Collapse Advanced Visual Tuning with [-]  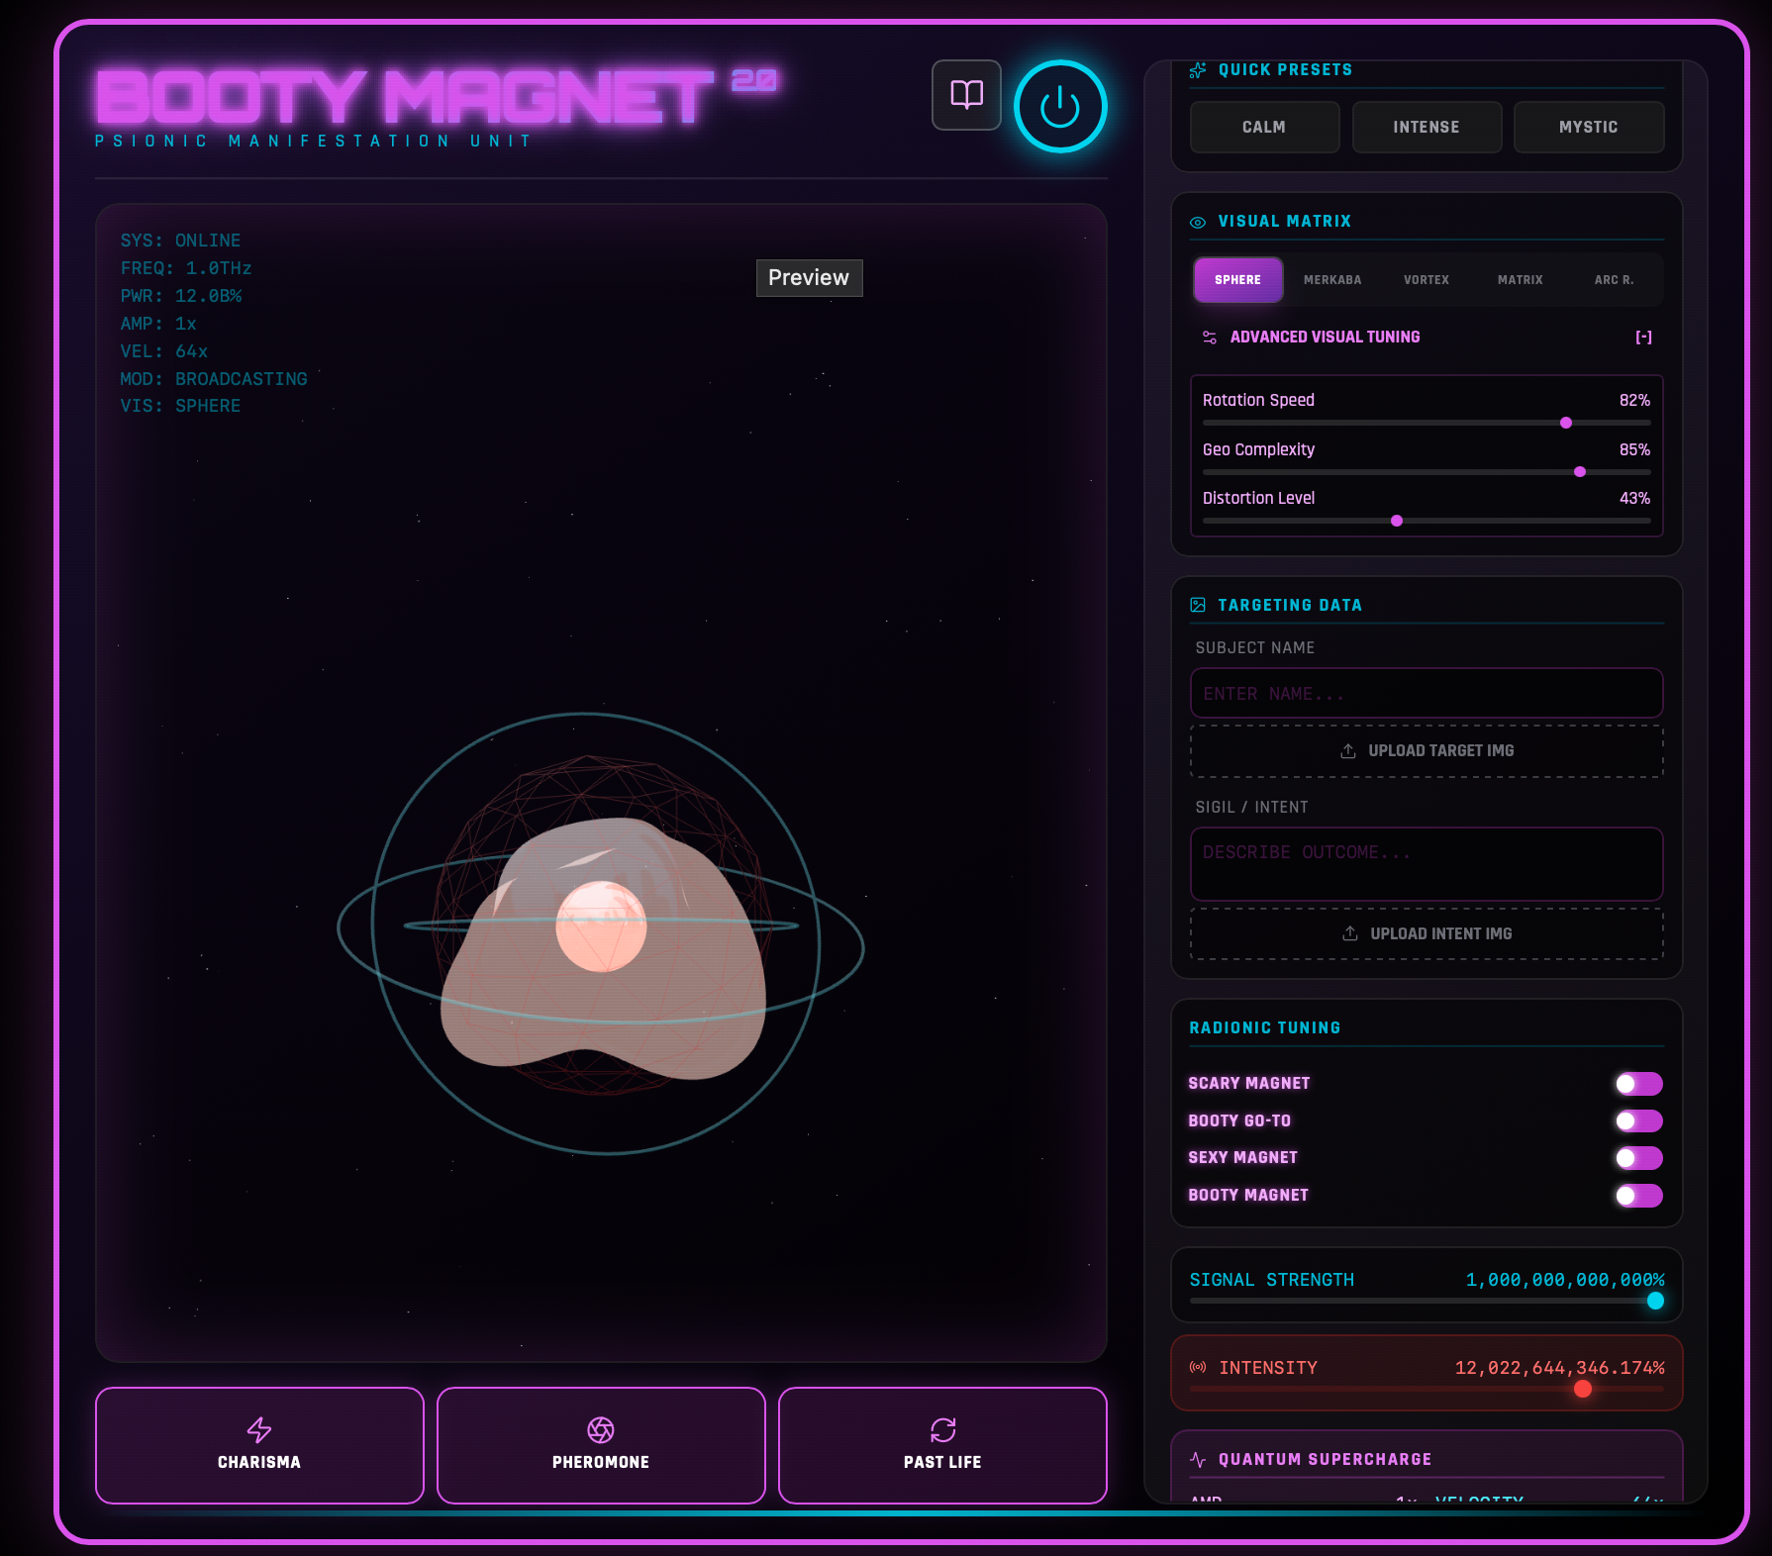1643,338
